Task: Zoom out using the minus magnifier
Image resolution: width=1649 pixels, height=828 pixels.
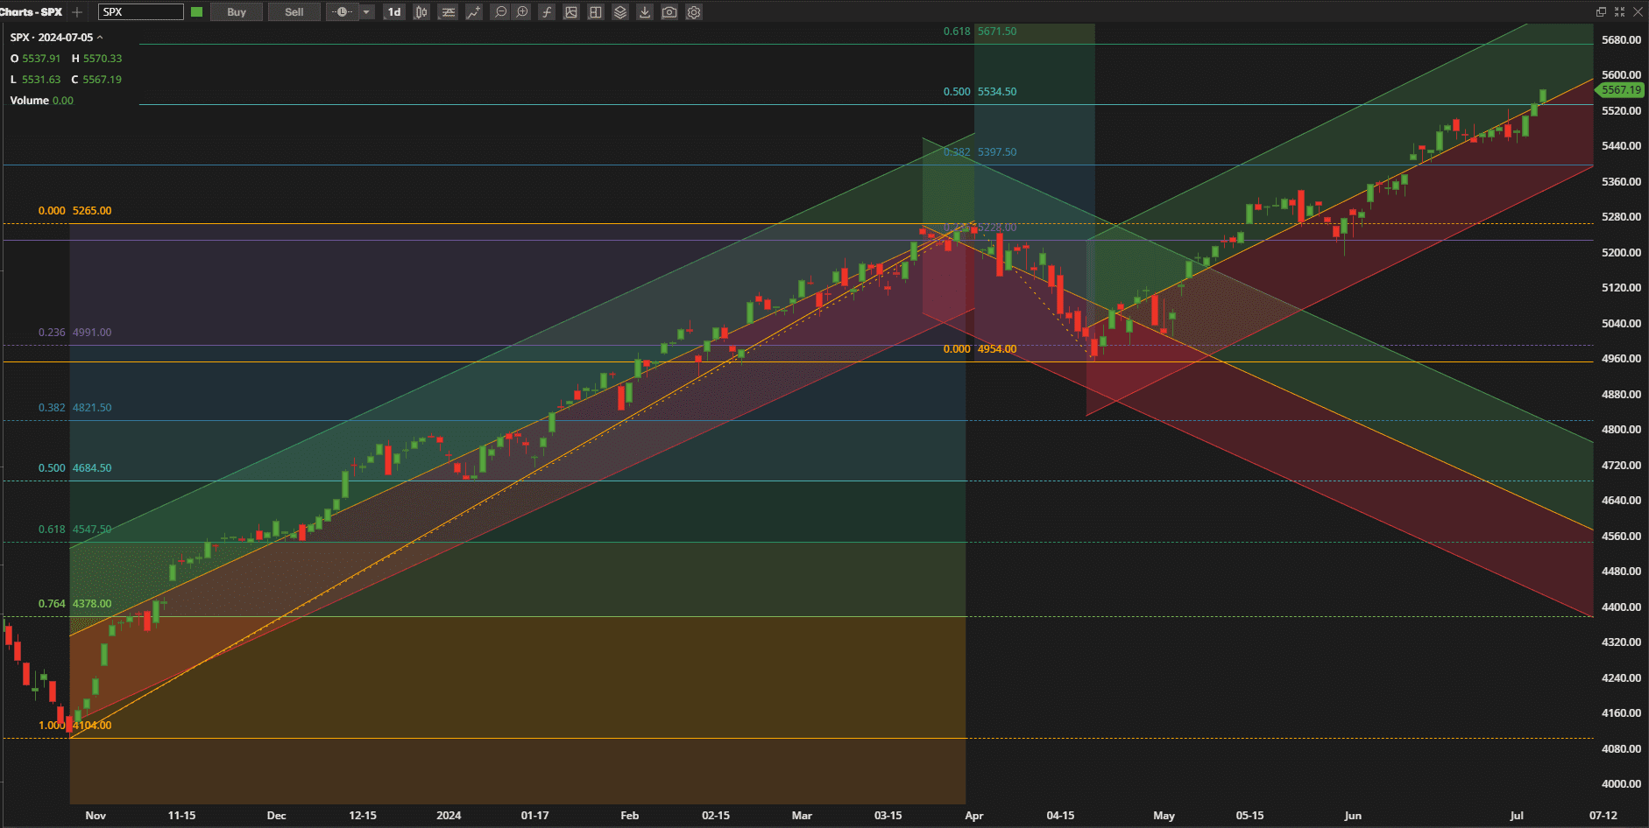Action: click(x=500, y=12)
